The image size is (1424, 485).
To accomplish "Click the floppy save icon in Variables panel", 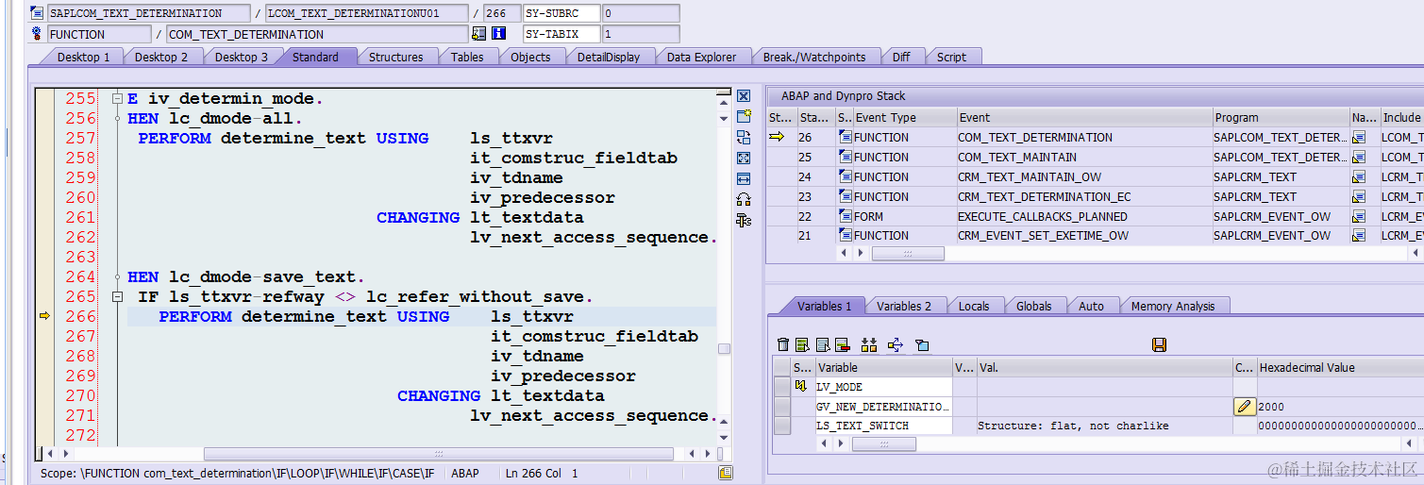I will point(1159,345).
